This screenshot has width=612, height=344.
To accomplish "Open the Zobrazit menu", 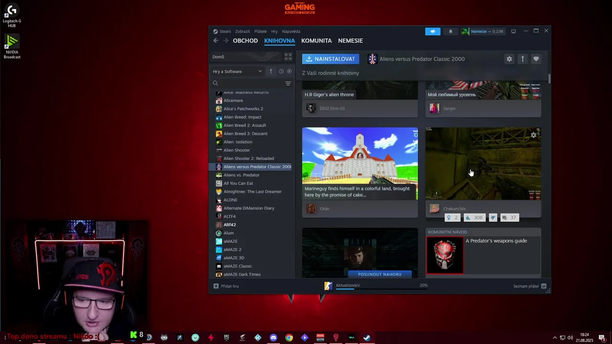I will (x=242, y=32).
